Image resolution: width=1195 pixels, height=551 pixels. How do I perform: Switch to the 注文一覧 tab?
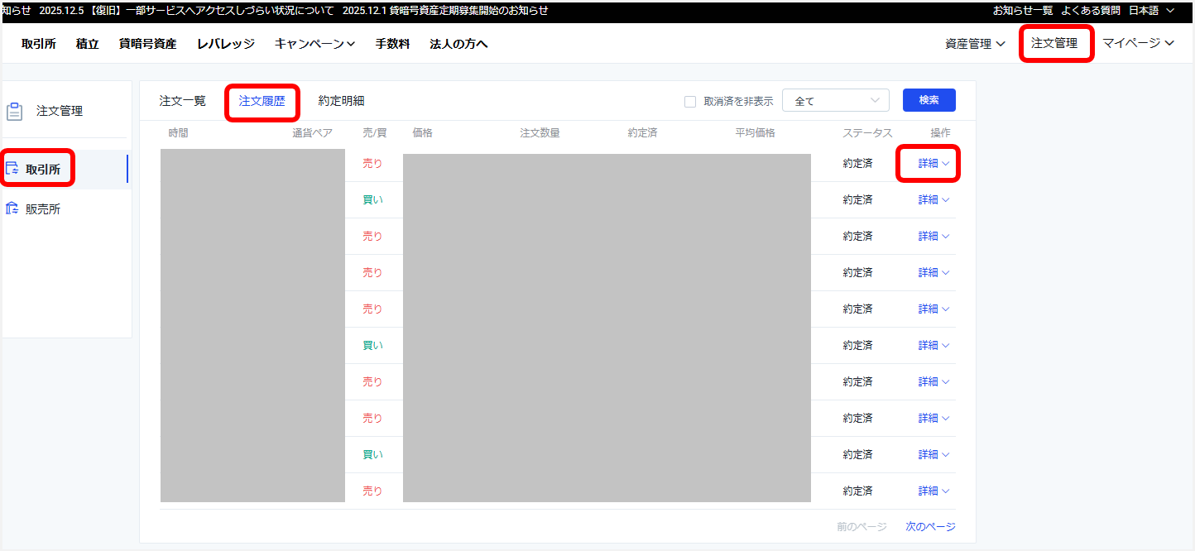pyautogui.click(x=184, y=101)
